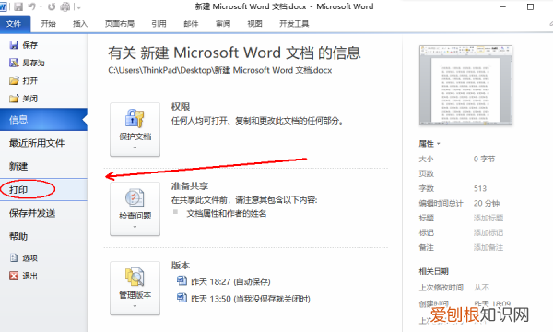The height and width of the screenshot is (332, 553).
Task: Click the Word application icon in title bar
Action: click(3, 6)
